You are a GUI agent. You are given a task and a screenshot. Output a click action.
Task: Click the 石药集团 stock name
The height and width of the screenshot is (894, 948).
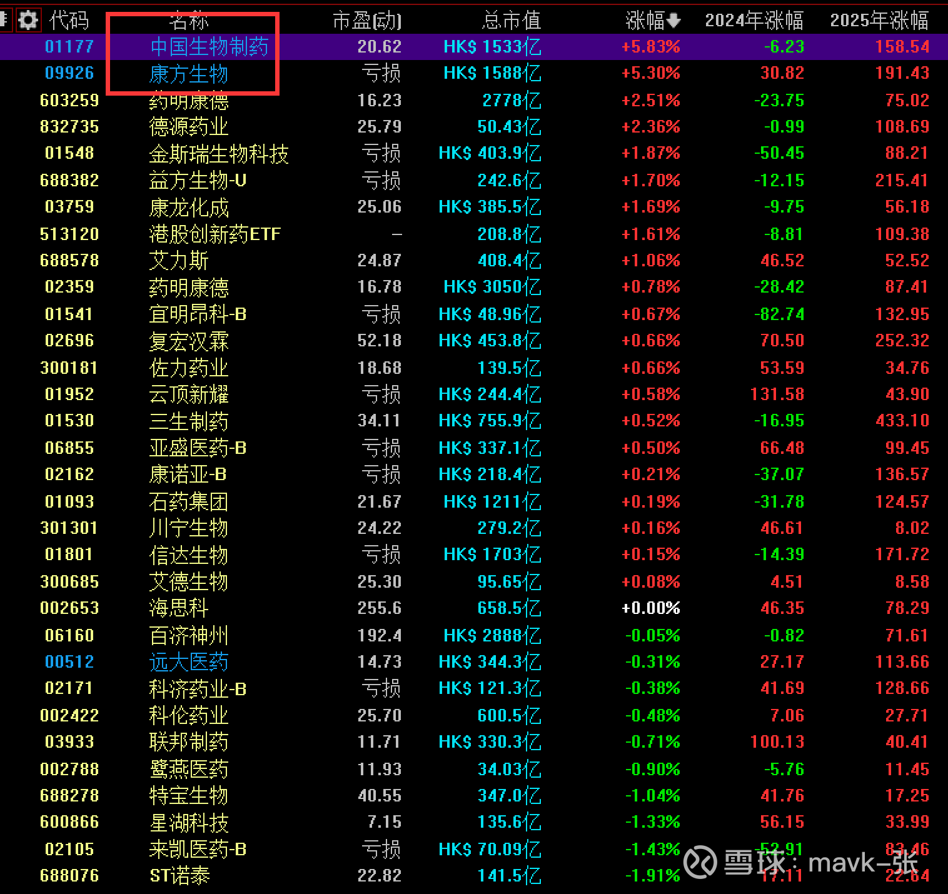189,502
